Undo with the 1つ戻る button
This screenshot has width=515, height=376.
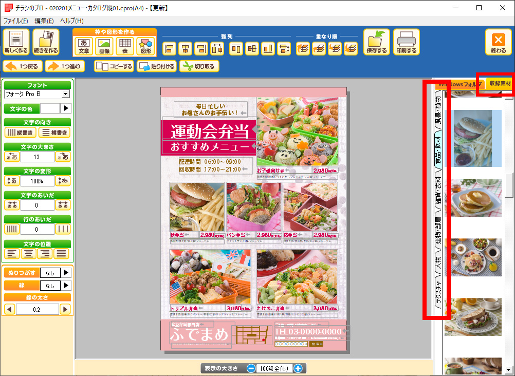(22, 66)
